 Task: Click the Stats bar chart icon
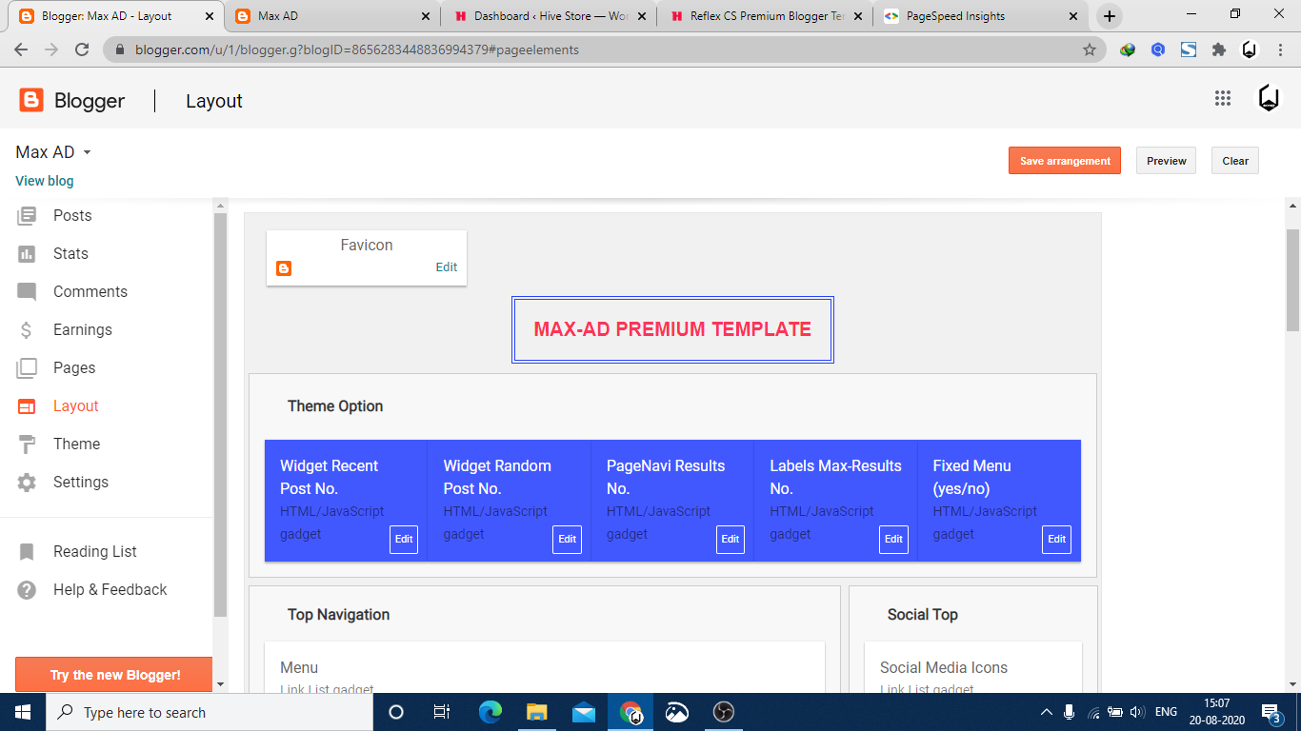click(27, 254)
